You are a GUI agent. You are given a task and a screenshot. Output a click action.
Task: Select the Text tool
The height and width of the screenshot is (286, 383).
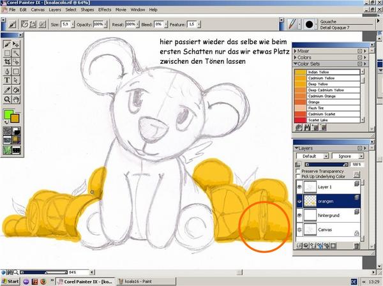click(7, 80)
